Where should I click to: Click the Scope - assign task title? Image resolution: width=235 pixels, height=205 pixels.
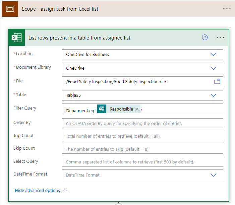pyautogui.click(x=60, y=9)
